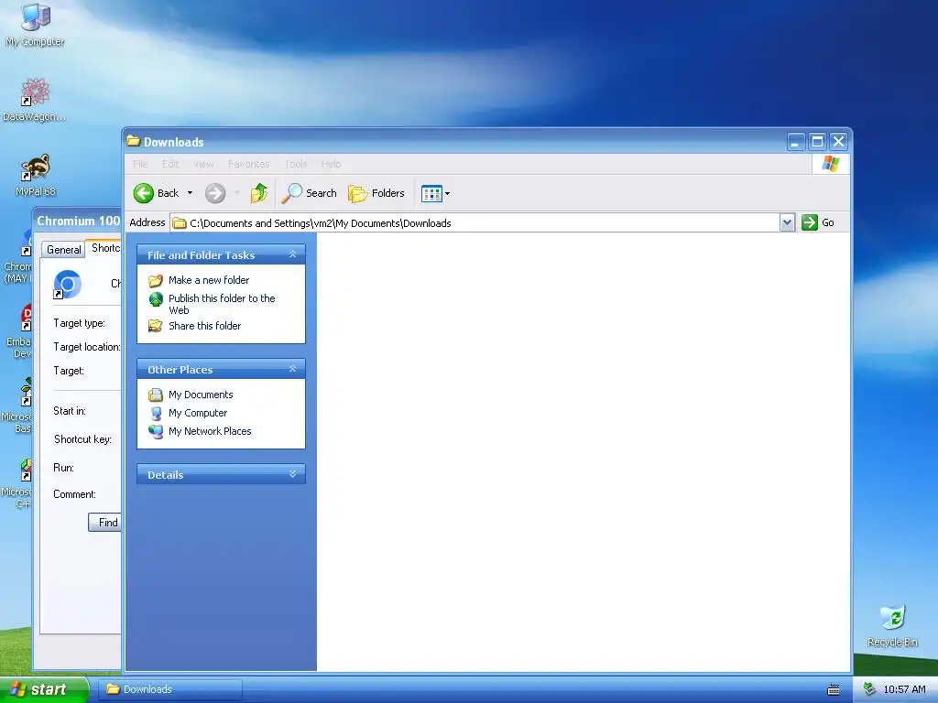Image resolution: width=938 pixels, height=703 pixels.
Task: Expand the address bar dropdown list
Action: point(787,222)
